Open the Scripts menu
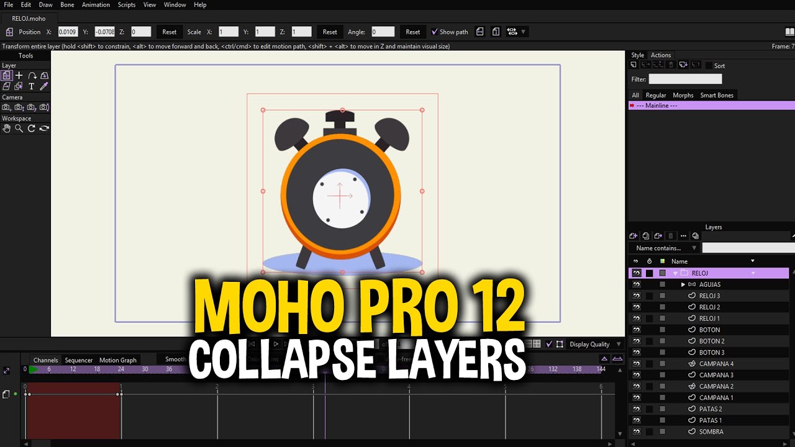This screenshot has height=447, width=795. [x=127, y=4]
